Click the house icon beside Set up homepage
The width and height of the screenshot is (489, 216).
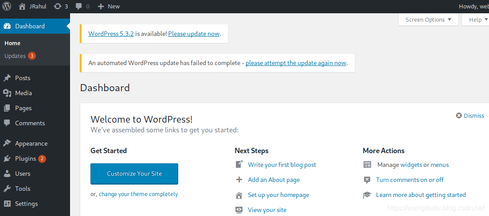pos(239,195)
